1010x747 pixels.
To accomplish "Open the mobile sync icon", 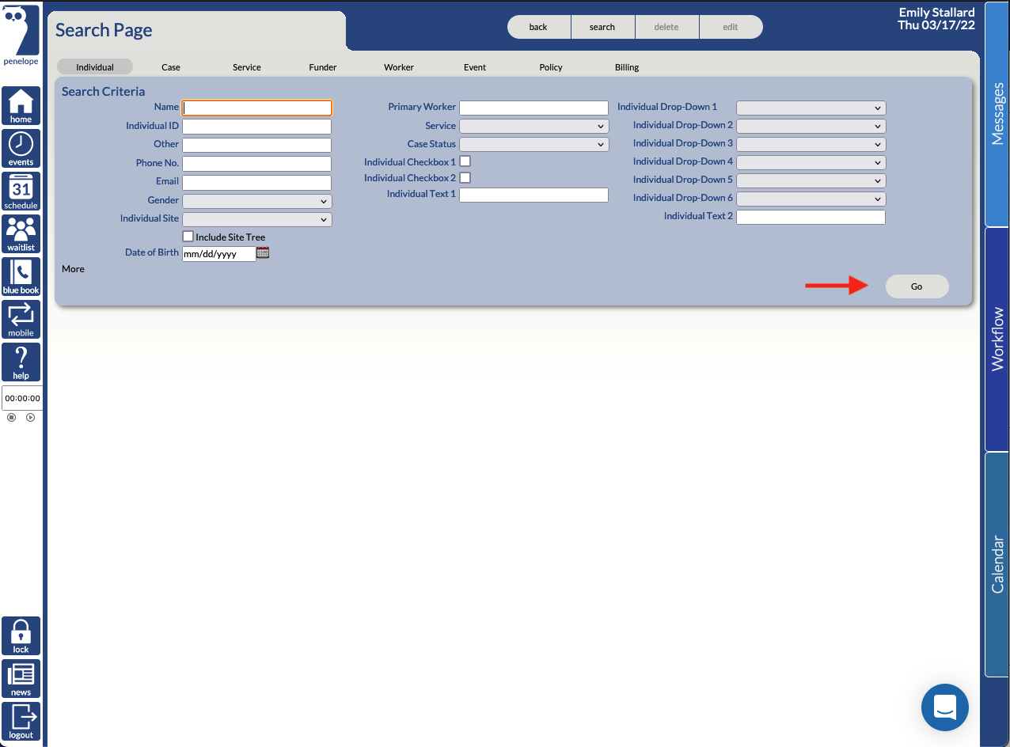I will click(x=21, y=320).
